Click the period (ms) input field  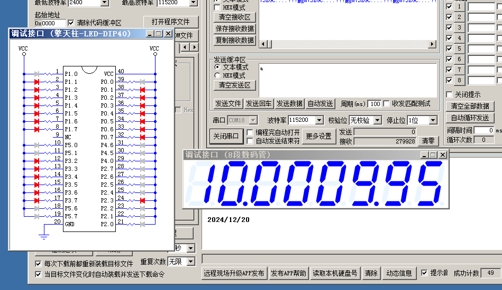[374, 104]
